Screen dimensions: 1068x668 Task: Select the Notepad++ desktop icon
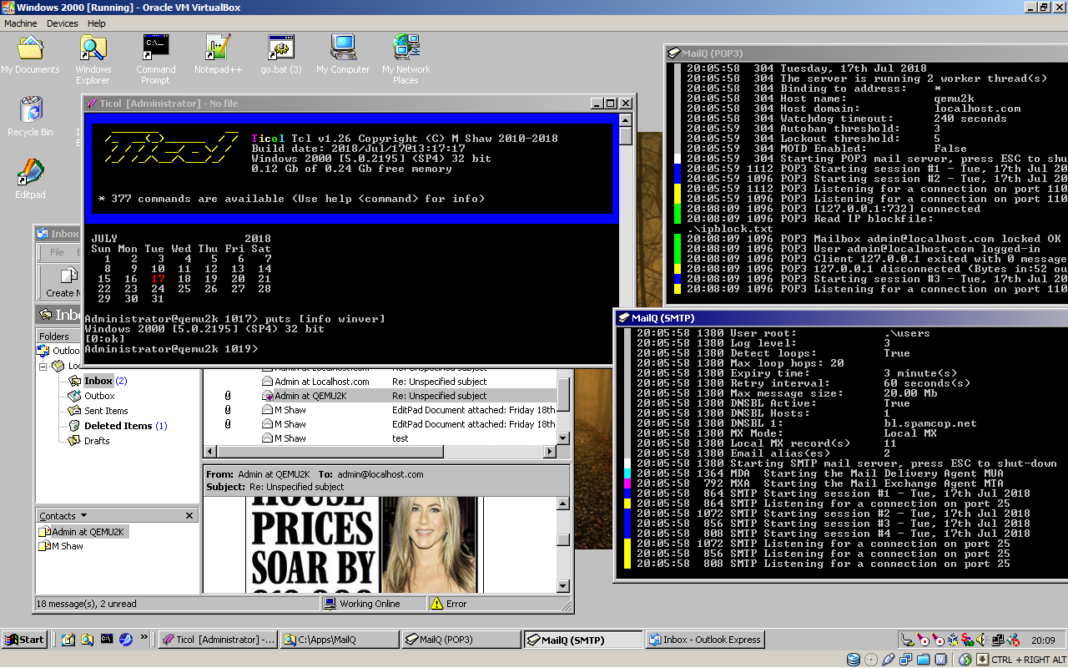(218, 56)
